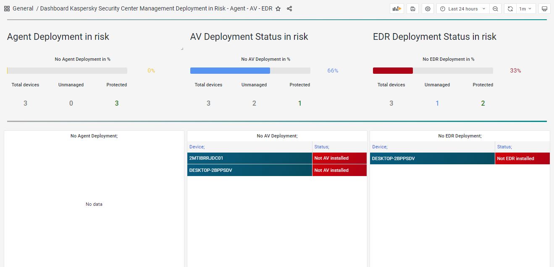The image size is (554, 267).
Task: Click the Agent panel resize corner handle
Action: tap(182, 49)
